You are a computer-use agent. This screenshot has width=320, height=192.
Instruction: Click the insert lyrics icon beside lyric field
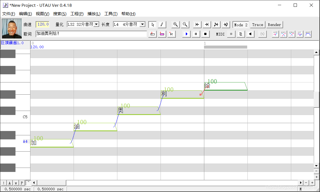click(152, 34)
